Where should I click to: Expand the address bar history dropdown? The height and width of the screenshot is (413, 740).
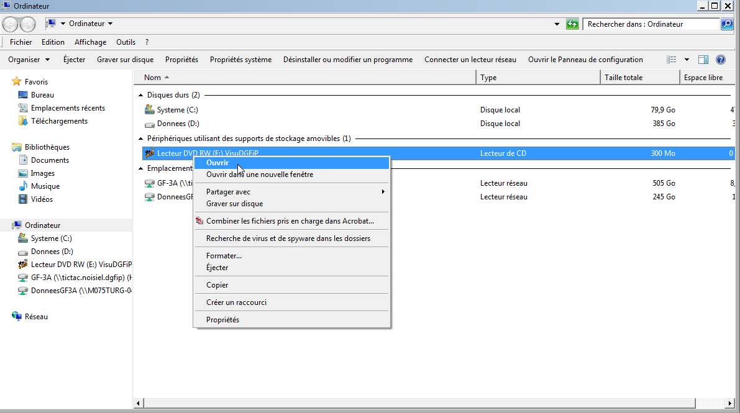pos(557,24)
